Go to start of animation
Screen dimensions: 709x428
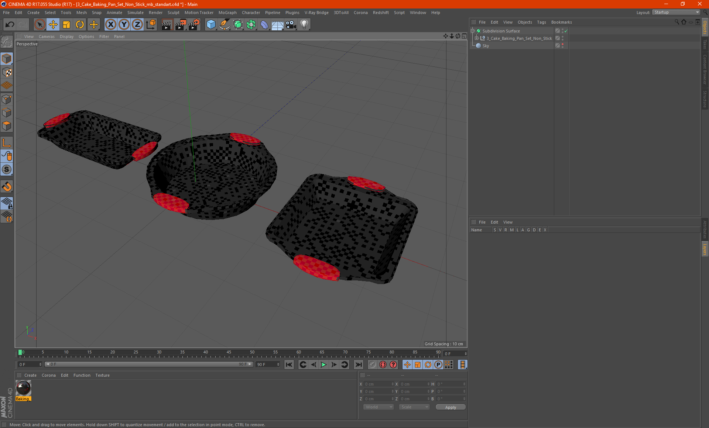289,365
